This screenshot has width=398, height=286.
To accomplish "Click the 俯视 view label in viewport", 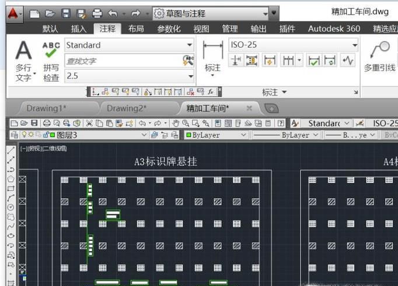I will tap(34, 149).
